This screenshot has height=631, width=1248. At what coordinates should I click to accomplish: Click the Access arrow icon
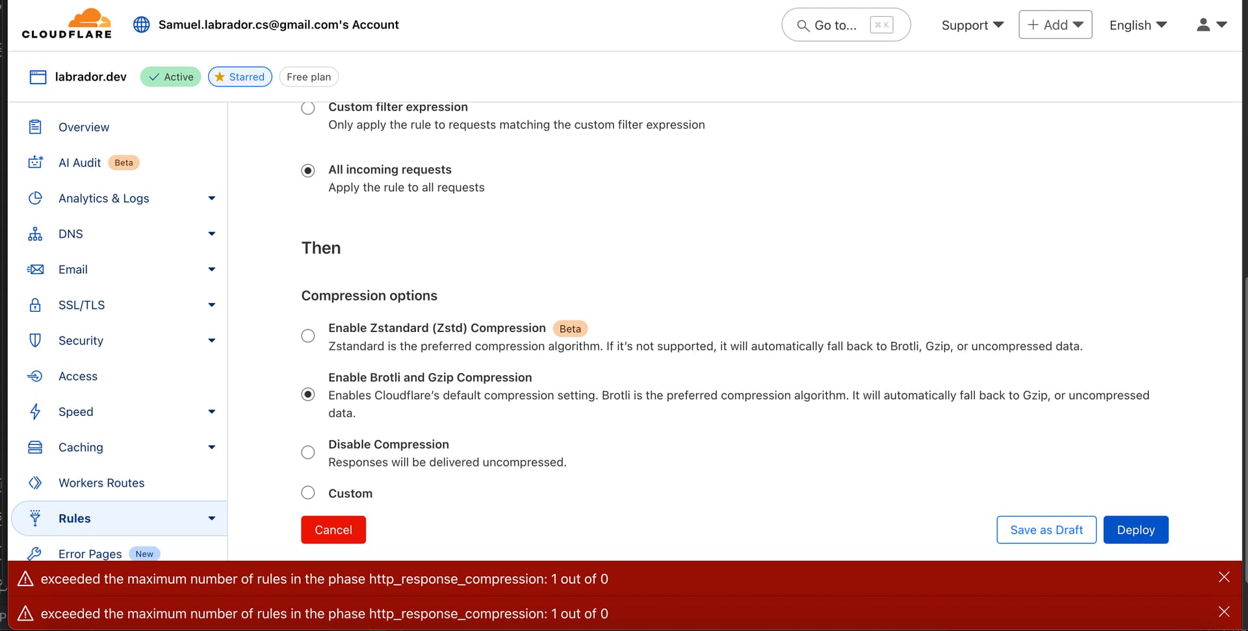tap(35, 376)
